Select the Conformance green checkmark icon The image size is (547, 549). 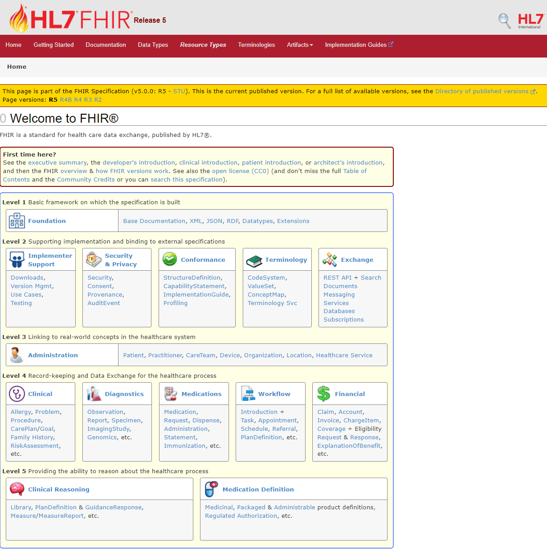[x=170, y=259]
